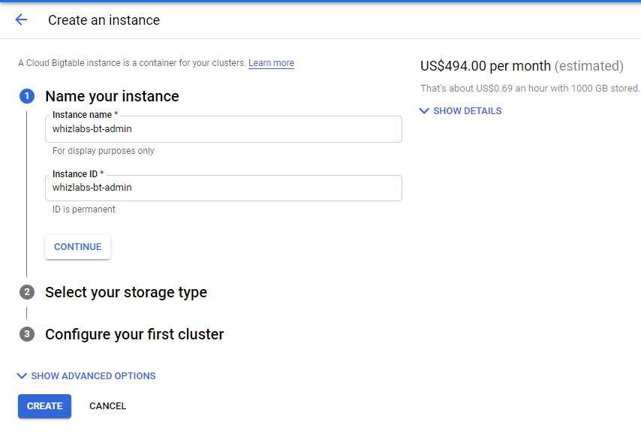The image size is (641, 434).
Task: Expand the Configure your first cluster step
Action: pyautogui.click(x=134, y=334)
